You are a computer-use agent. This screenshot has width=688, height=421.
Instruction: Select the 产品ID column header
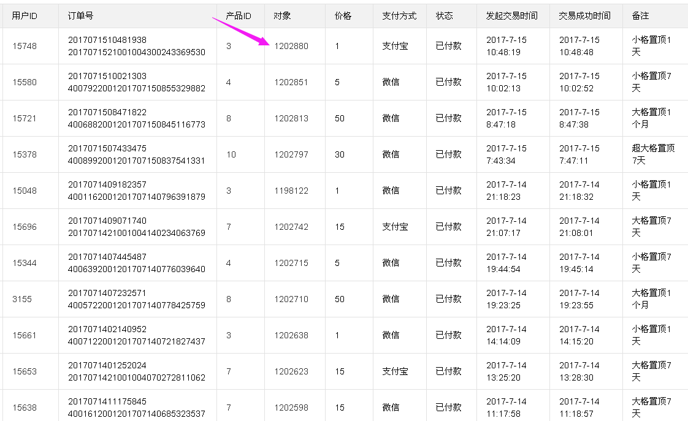239,16
